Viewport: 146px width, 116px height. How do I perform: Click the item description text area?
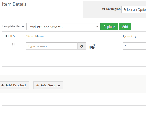pyautogui.click(x=45, y=59)
